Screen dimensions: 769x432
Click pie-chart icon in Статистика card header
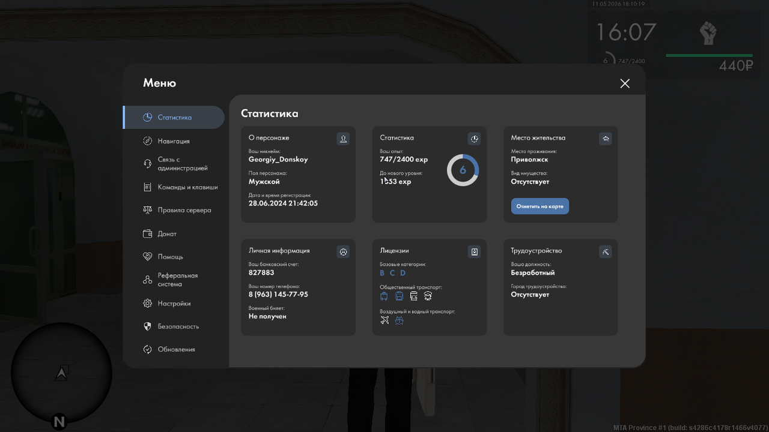point(474,139)
